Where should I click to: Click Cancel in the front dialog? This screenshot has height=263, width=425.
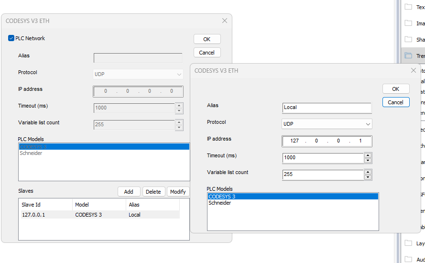395,102
